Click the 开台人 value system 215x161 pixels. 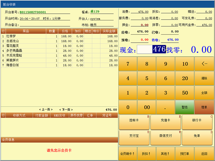click(x=95, y=19)
